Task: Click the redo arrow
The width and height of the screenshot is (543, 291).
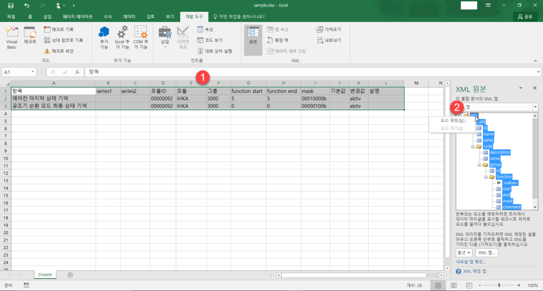Action: [x=42, y=6]
